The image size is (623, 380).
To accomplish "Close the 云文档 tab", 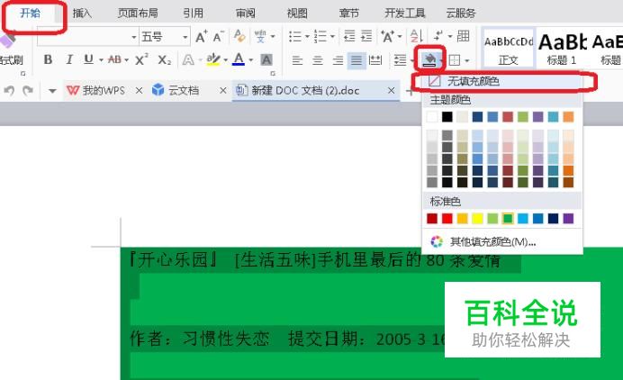I will point(223,91).
